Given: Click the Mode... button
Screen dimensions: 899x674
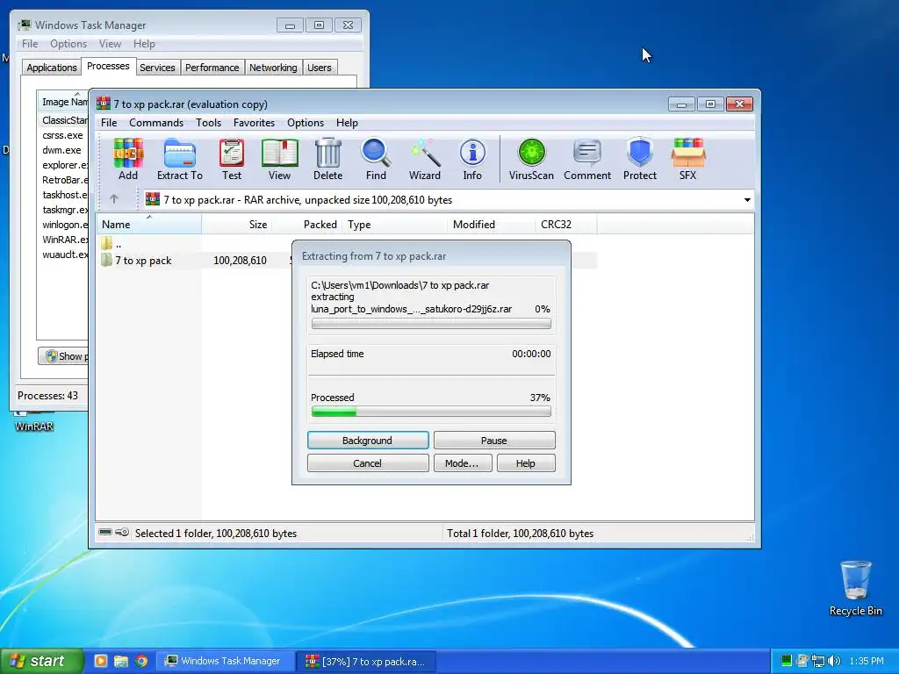Looking at the screenshot, I should (462, 463).
